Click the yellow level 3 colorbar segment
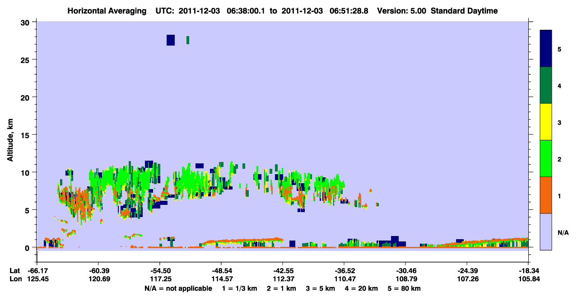This screenshot has width=587, height=301. (x=546, y=122)
